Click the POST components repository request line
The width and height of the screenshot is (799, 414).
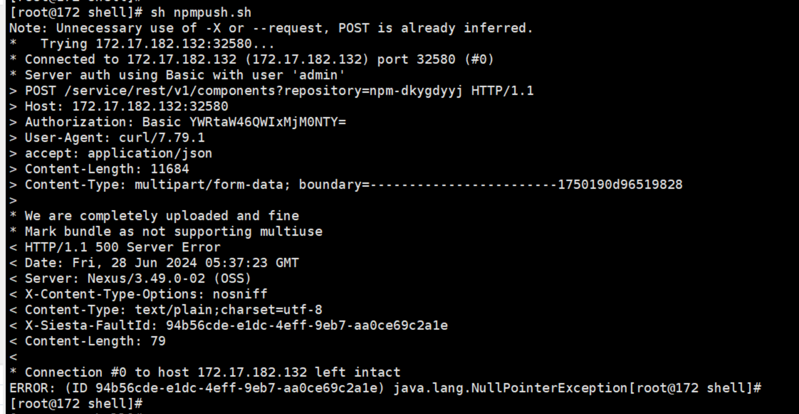pos(272,91)
